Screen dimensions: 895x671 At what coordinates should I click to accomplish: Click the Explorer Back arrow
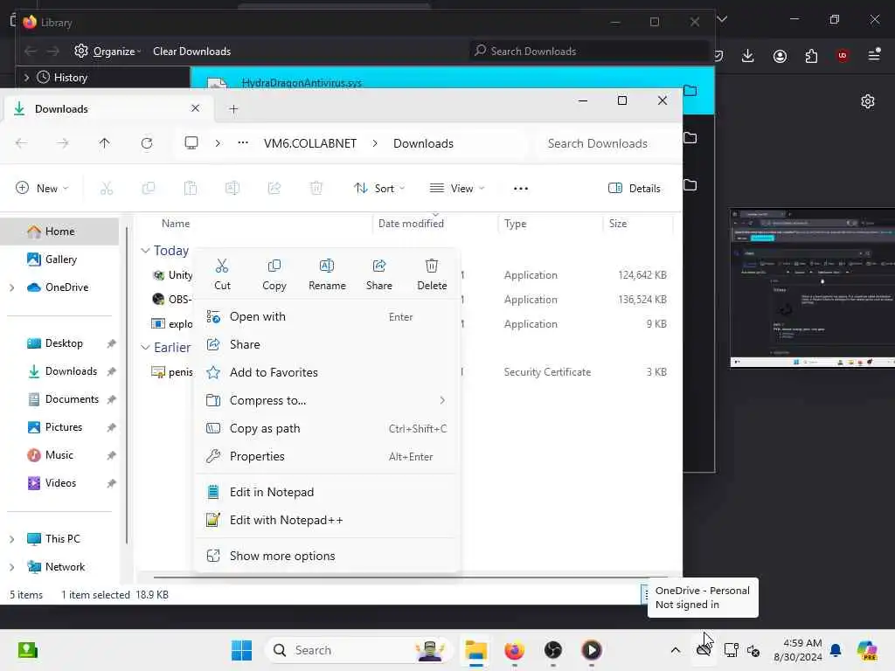21,143
